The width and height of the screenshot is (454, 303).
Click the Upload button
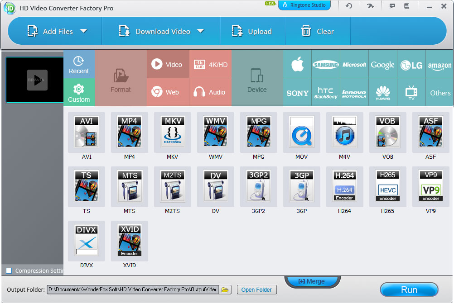[x=252, y=31]
